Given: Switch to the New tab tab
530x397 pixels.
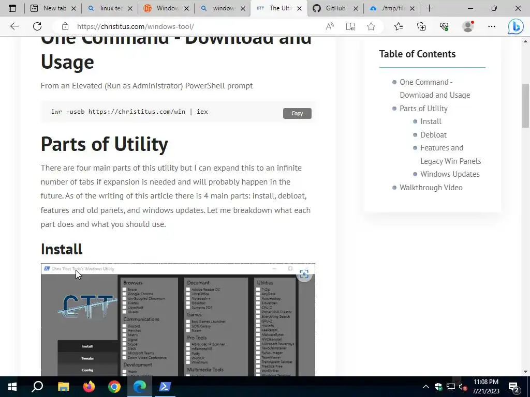Looking at the screenshot, I should point(54,8).
